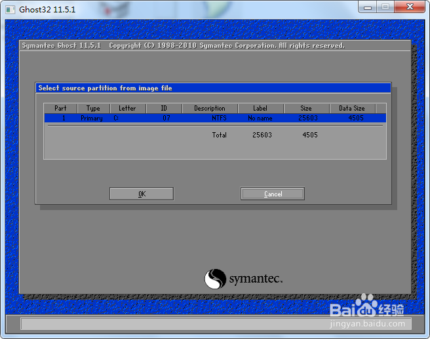
Task: Click the Part column header
Action: (60, 108)
